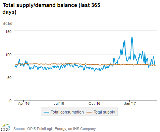The height and width of the screenshot is (132, 160).
Task: Click the Apr '16 x-axis label
Action: (x=24, y=103)
